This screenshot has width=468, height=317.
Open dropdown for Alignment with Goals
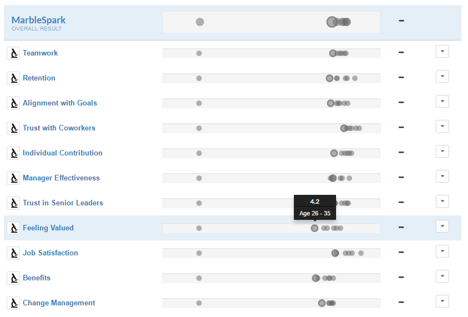[442, 101]
